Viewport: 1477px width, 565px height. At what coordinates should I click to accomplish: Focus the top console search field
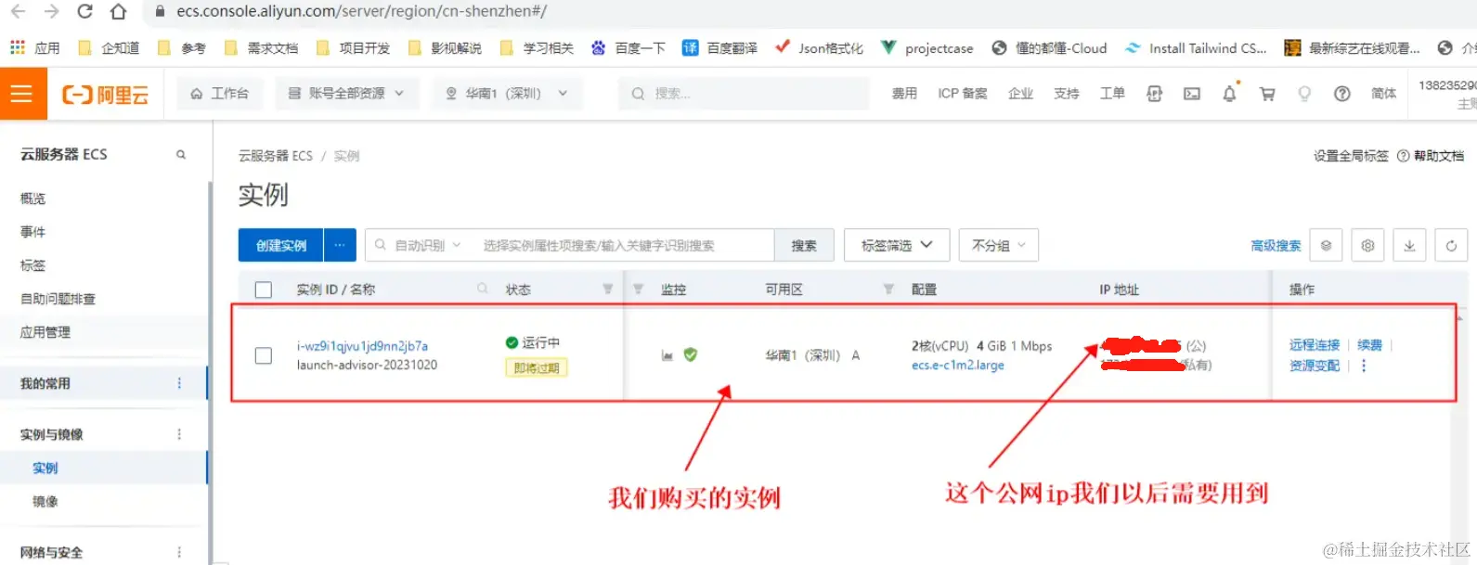point(743,94)
